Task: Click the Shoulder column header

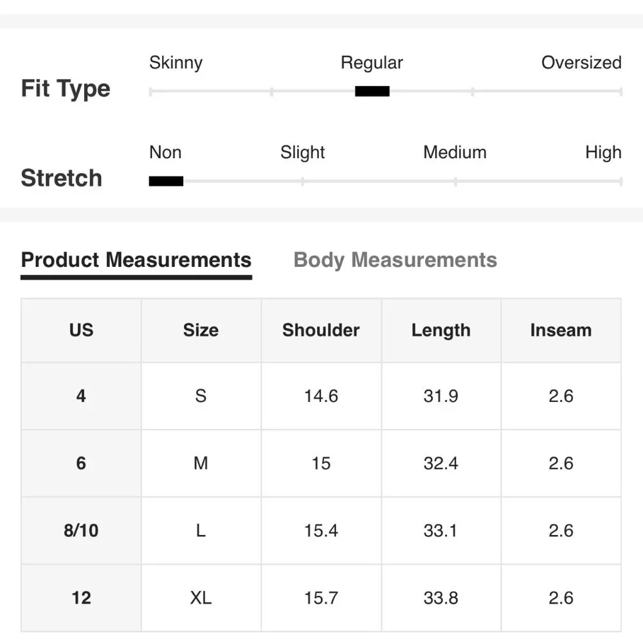Action: click(x=321, y=330)
